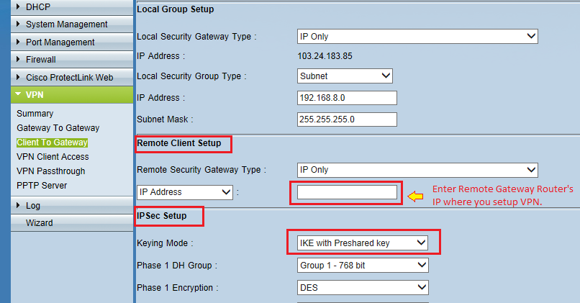This screenshot has height=303, width=580.
Task: Click the Subnet Mask input field
Action: (347, 119)
